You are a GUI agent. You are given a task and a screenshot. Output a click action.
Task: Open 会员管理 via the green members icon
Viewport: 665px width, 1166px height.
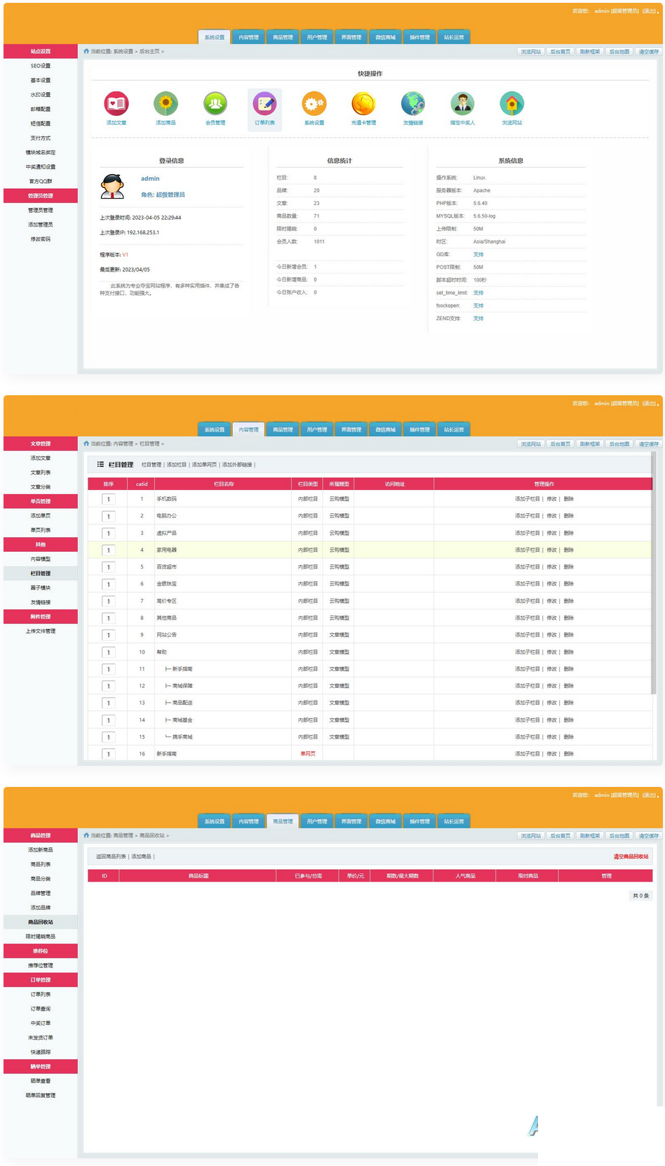point(215,104)
